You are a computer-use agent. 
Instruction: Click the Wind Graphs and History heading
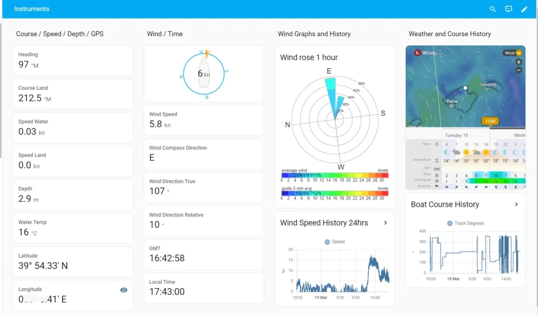tap(314, 34)
